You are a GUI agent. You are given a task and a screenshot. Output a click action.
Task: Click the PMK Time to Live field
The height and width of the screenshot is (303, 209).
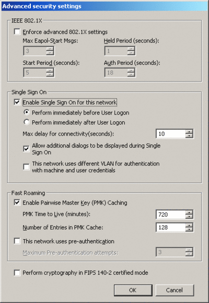171,215
